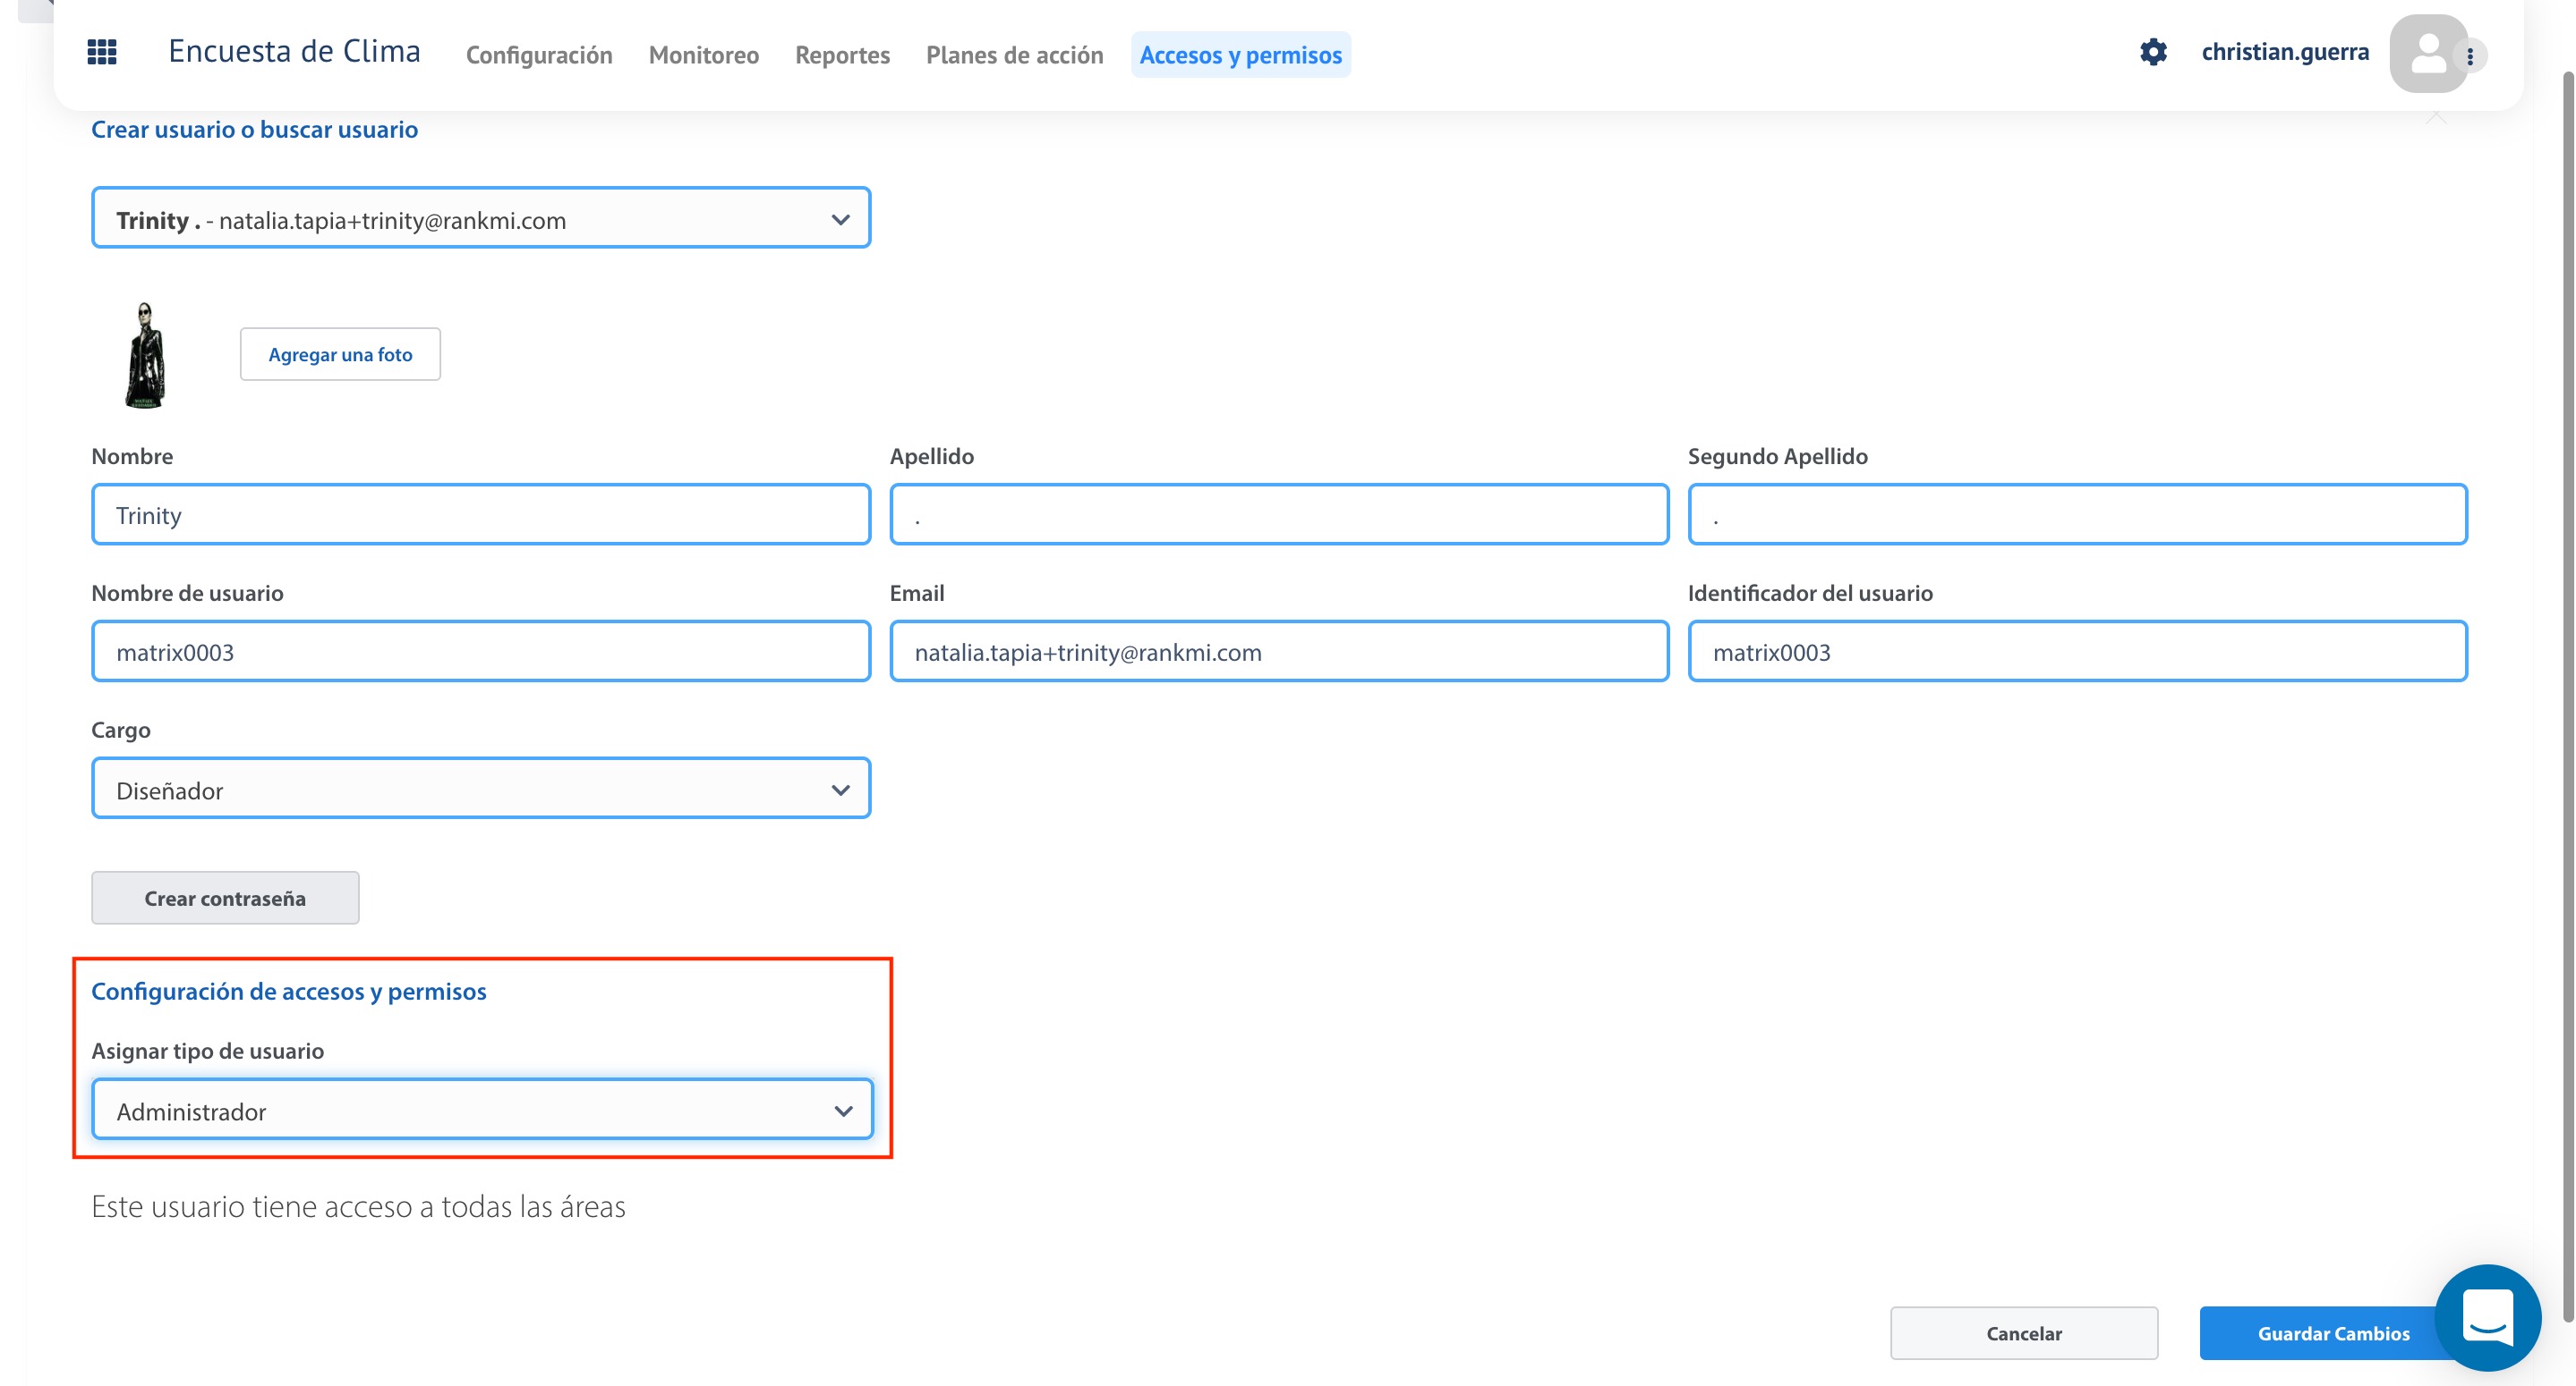The image size is (2576, 1386).
Task: Expand the user search dropdown
Action: (x=481, y=218)
